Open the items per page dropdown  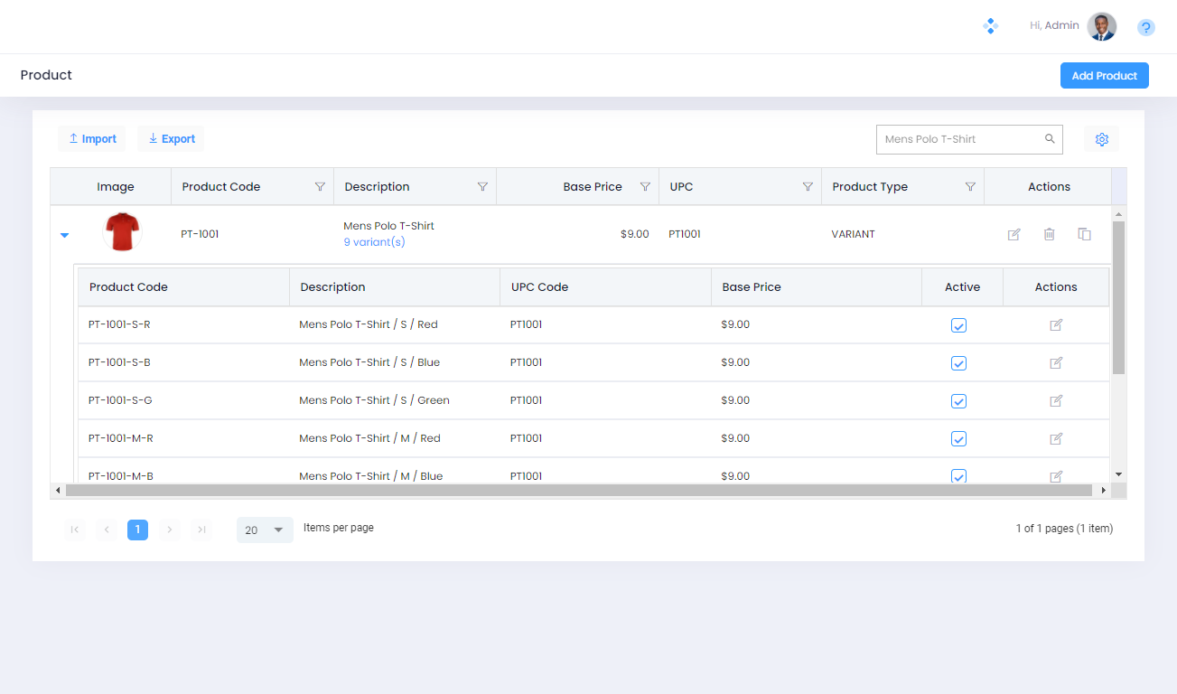tap(265, 530)
